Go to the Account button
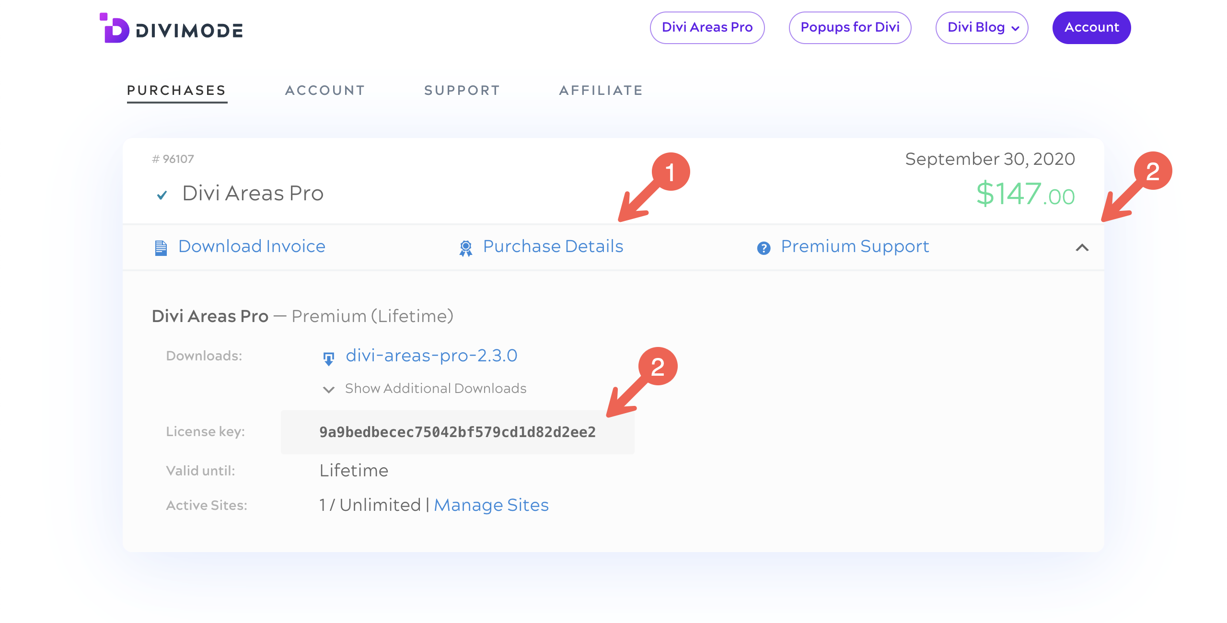The image size is (1227, 623). 1091,27
